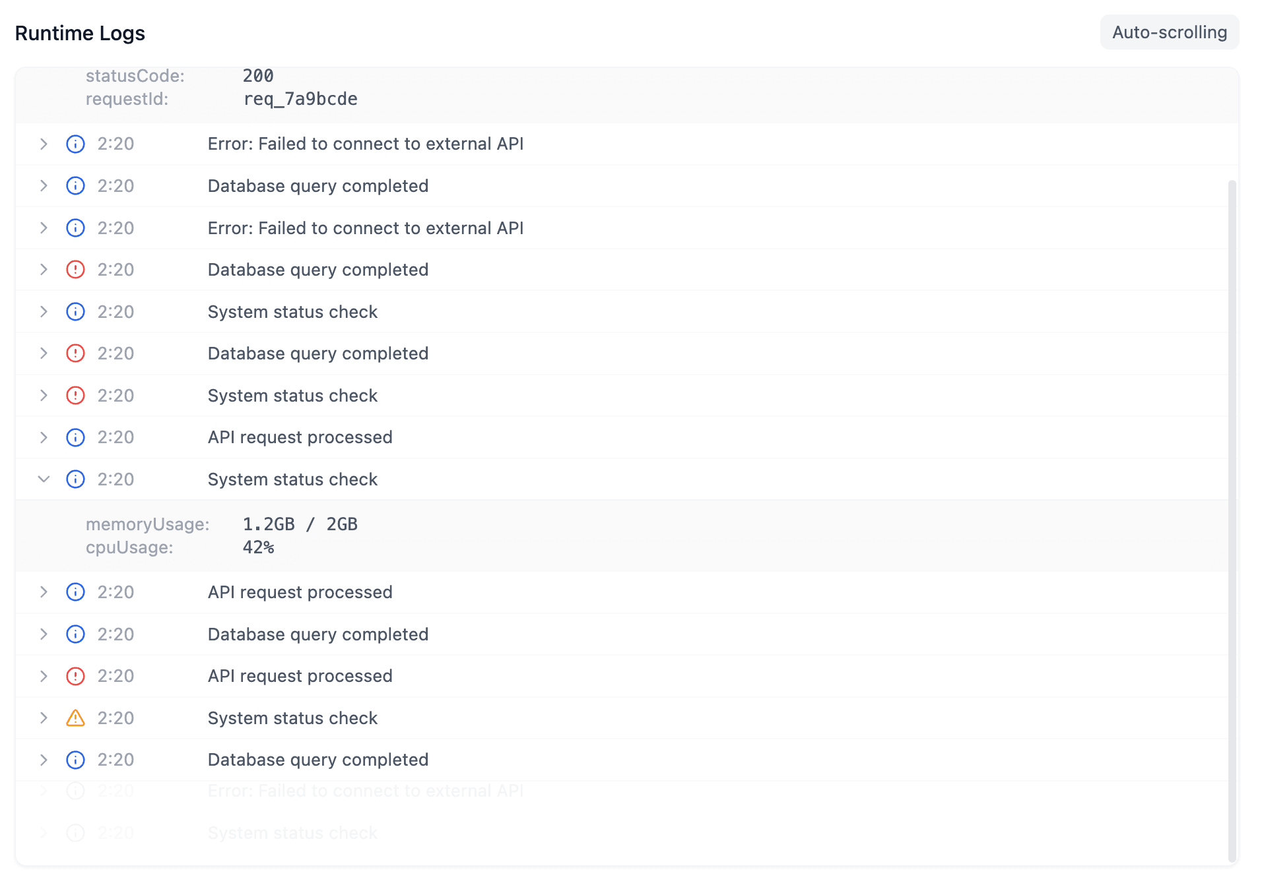Toggle the Auto-scrolling button
The image size is (1262, 889).
(1169, 32)
